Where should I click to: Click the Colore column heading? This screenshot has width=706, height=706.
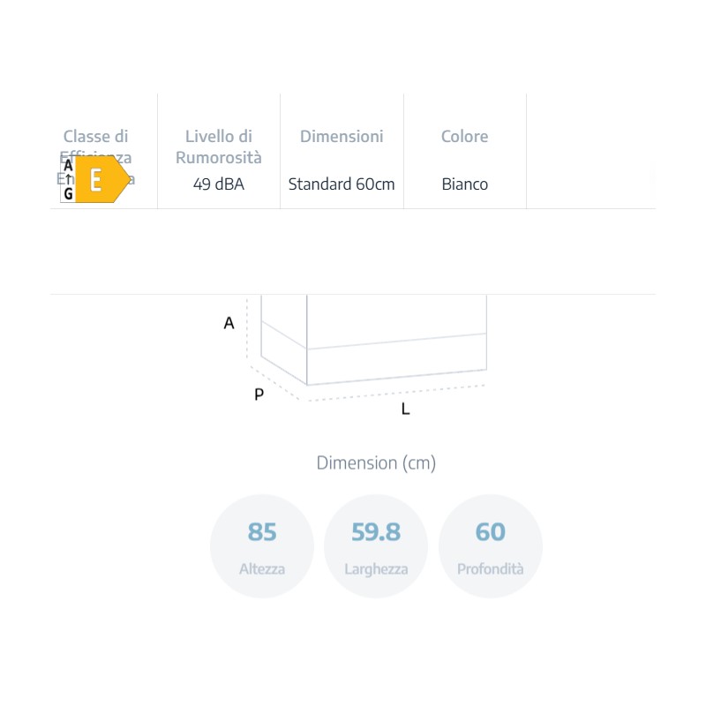click(x=465, y=137)
